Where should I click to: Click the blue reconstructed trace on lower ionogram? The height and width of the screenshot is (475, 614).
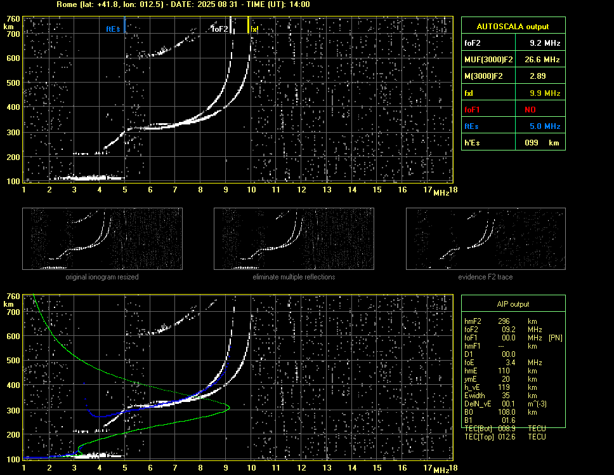coord(157,407)
